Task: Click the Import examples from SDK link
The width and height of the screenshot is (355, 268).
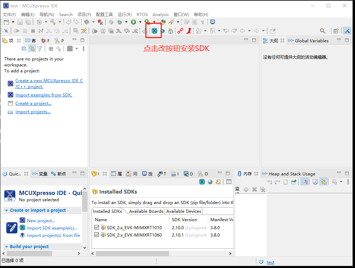Action: (x=44, y=95)
